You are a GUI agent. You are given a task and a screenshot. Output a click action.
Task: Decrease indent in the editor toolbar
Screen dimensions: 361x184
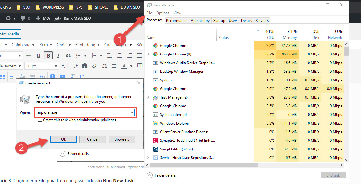click(65, 66)
